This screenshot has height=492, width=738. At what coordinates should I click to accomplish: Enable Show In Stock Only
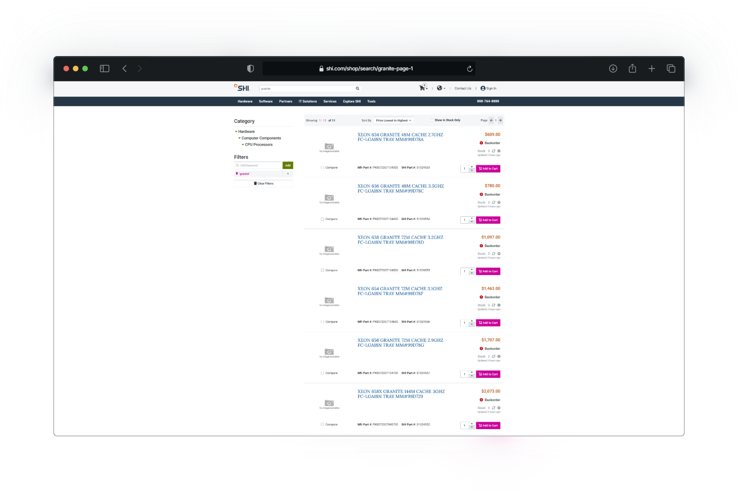pyautogui.click(x=432, y=120)
